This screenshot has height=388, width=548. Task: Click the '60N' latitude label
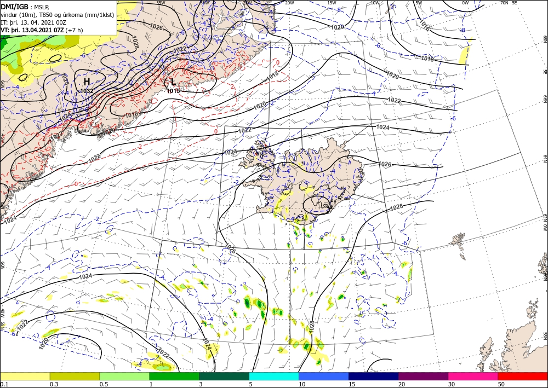(3, 266)
